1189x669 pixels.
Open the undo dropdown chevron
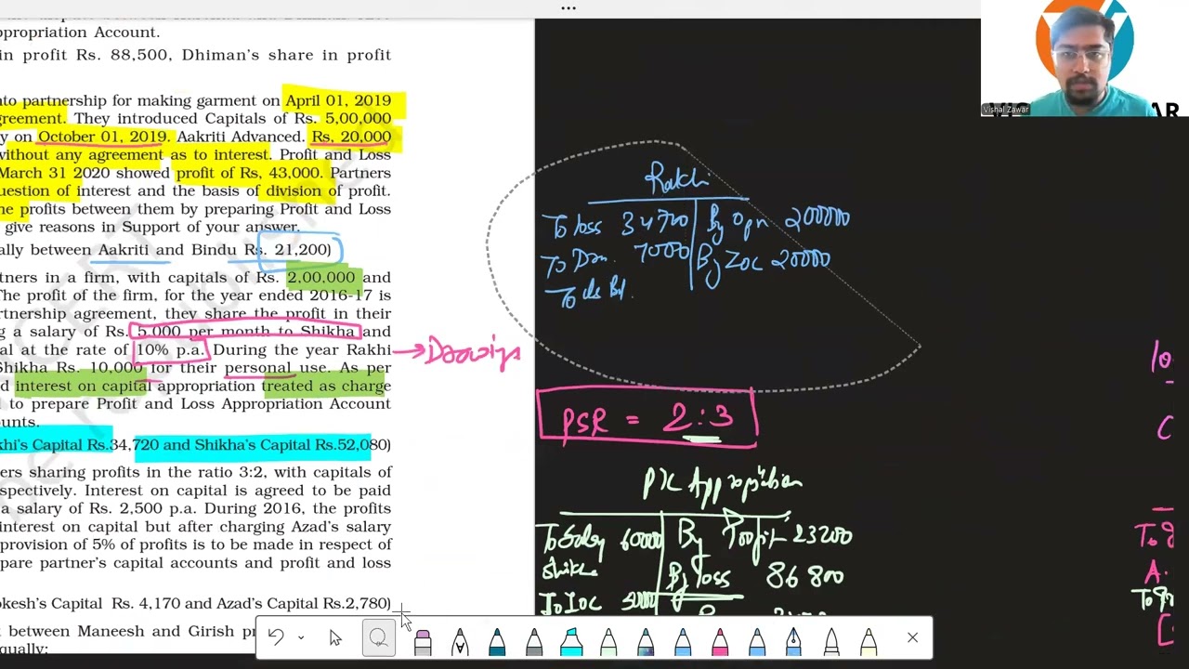(301, 637)
